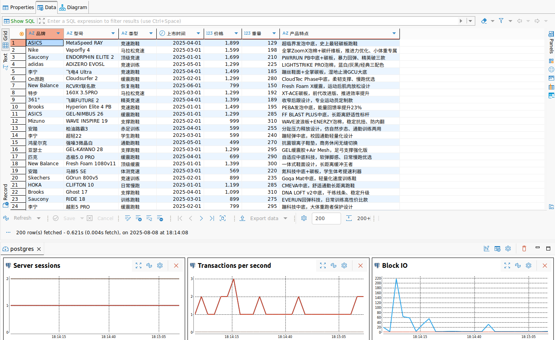
Task: Switch to the vertical Grid view tab
Action: 6,39
